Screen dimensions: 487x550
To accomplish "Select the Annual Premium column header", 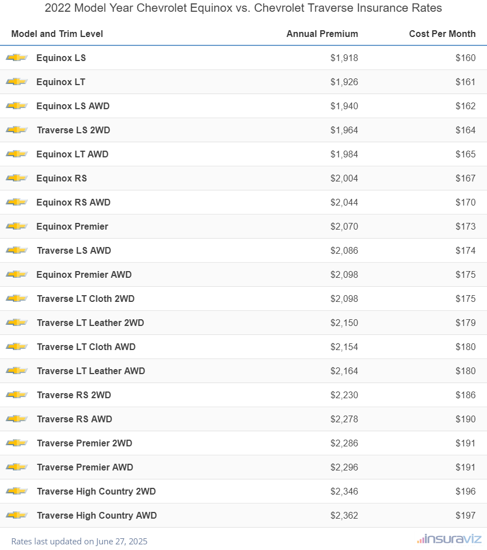I will (322, 34).
